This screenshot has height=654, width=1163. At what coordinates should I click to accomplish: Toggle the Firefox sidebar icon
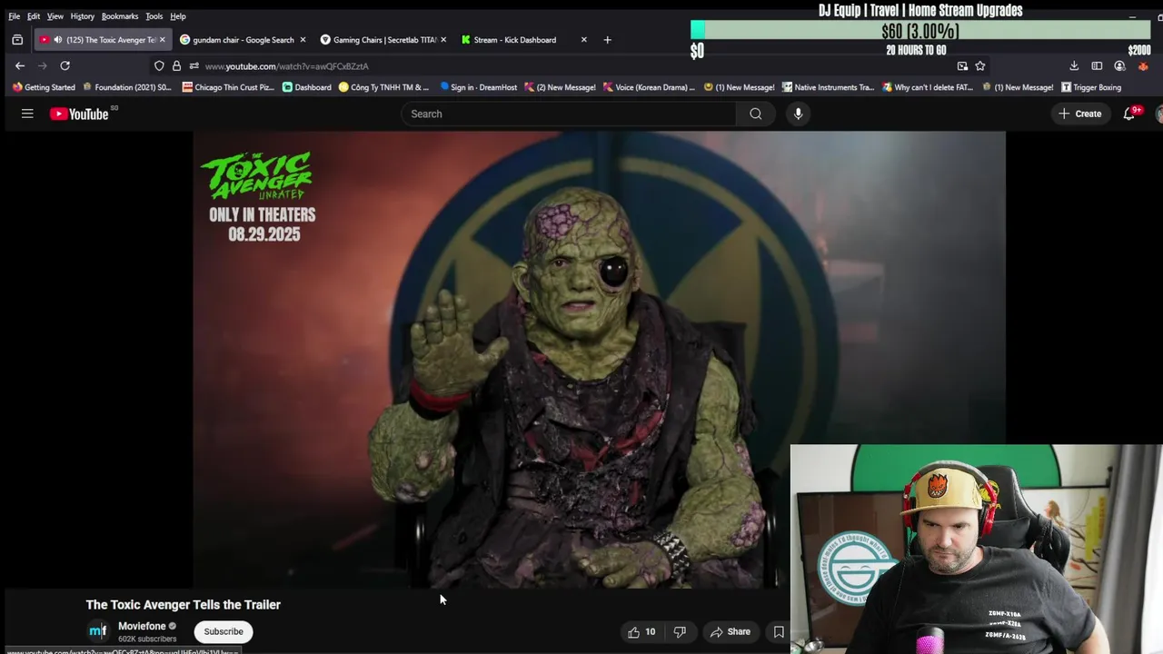click(1097, 65)
